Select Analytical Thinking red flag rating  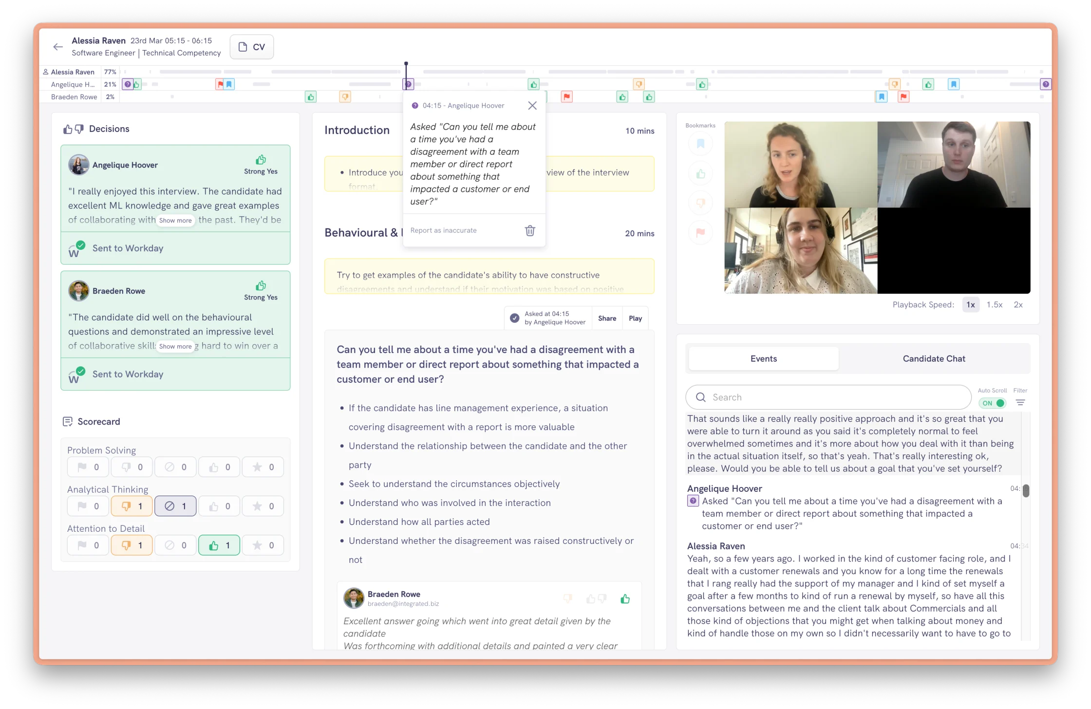88,506
